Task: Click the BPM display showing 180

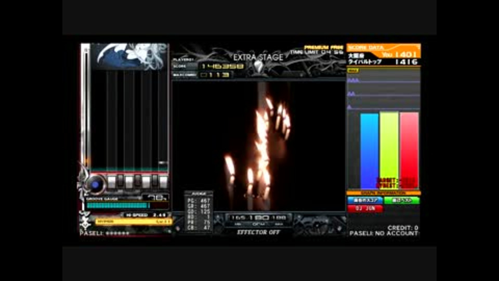Action: click(x=259, y=218)
